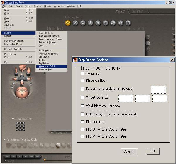Click the cube icon beside document window
176x164 pixels.
(148, 37)
